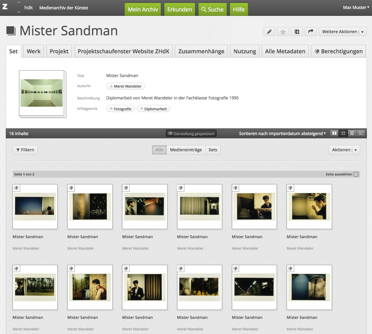
Task: Switch to the 'Zusammenhänge' tab
Action: click(x=201, y=51)
